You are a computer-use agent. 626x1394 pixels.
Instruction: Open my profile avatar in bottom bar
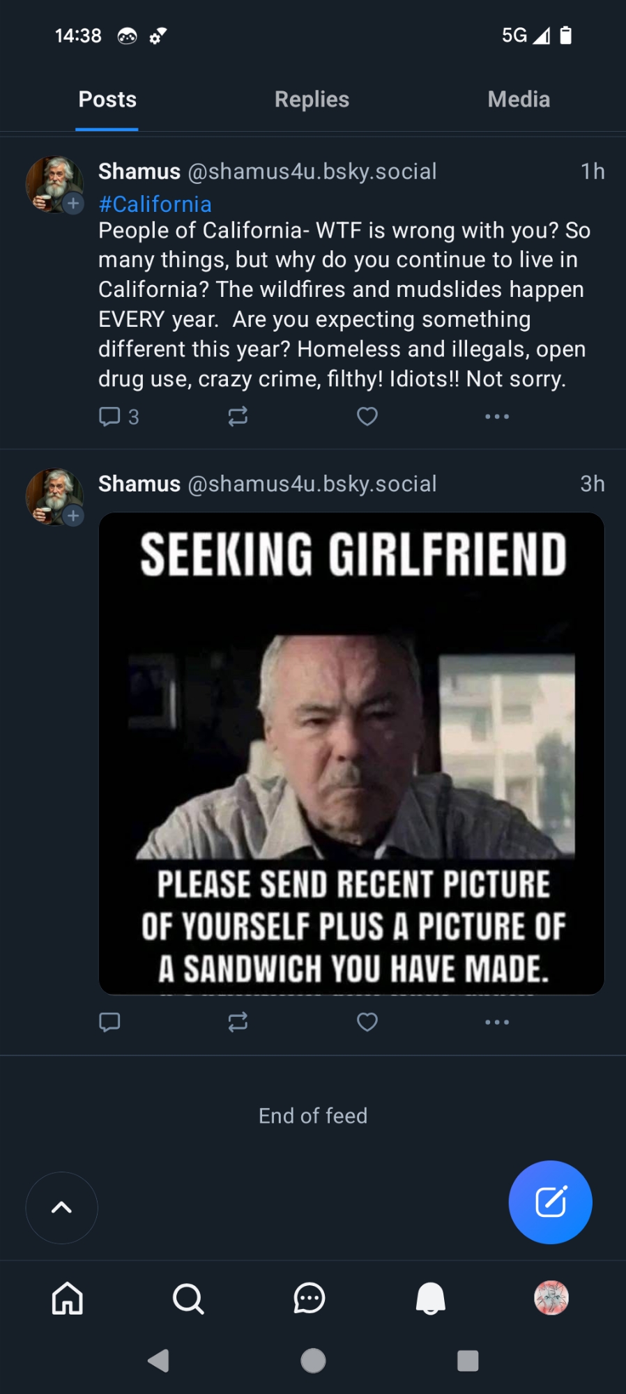tap(551, 1299)
